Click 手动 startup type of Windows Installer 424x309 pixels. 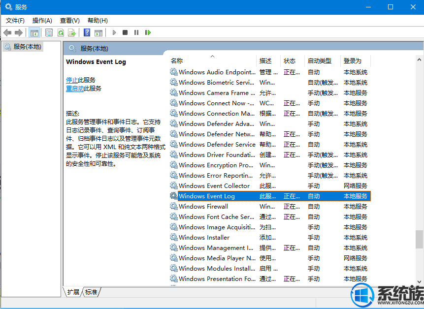pyautogui.click(x=314, y=238)
